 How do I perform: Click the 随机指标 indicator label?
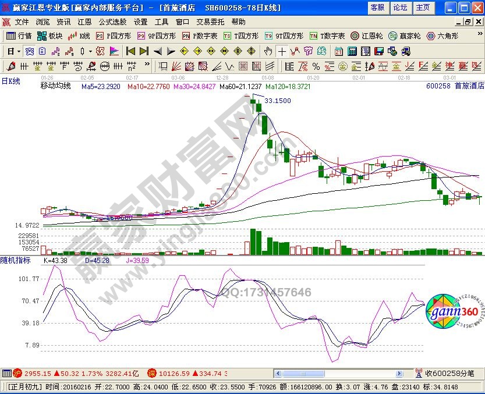(x=15, y=260)
